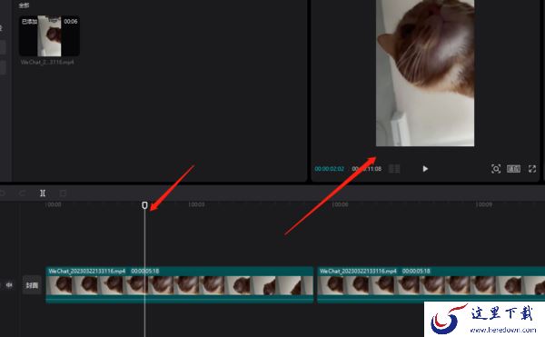Select the first WeChat clip on timeline
Screen dimensions: 545x337
pos(179,284)
